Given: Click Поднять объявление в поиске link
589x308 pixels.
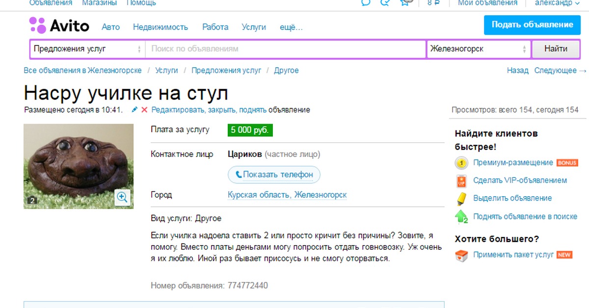Looking at the screenshot, I should point(525,216).
